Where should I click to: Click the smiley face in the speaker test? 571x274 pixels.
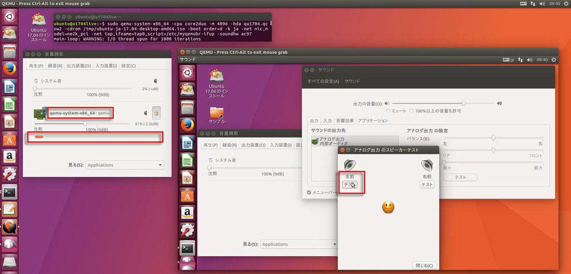(388, 207)
